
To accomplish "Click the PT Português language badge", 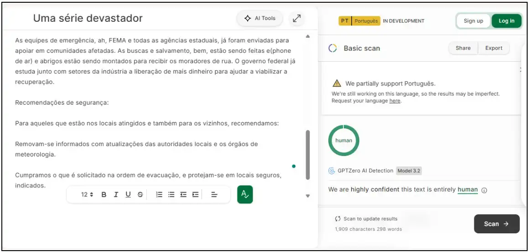I will 359,21.
